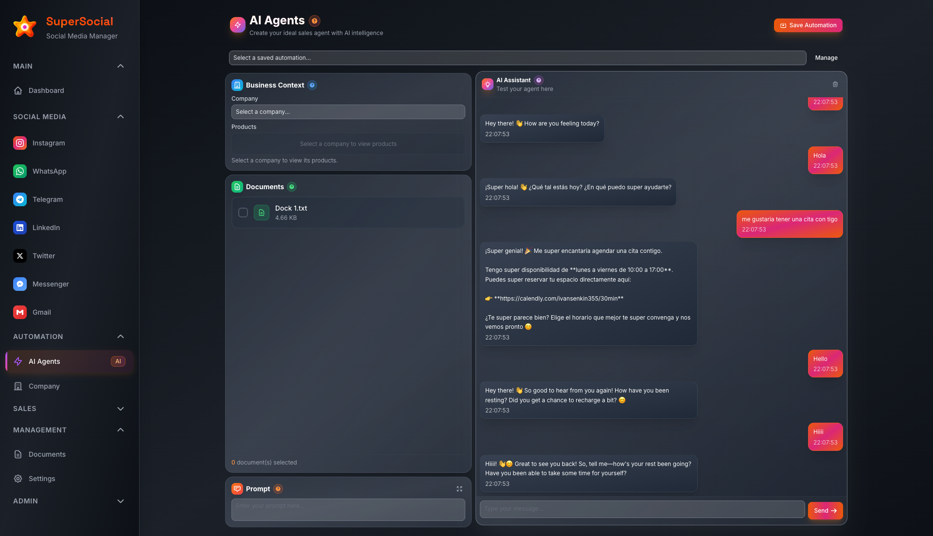Go to the Dashboard menu item
933x536 pixels.
(46, 90)
